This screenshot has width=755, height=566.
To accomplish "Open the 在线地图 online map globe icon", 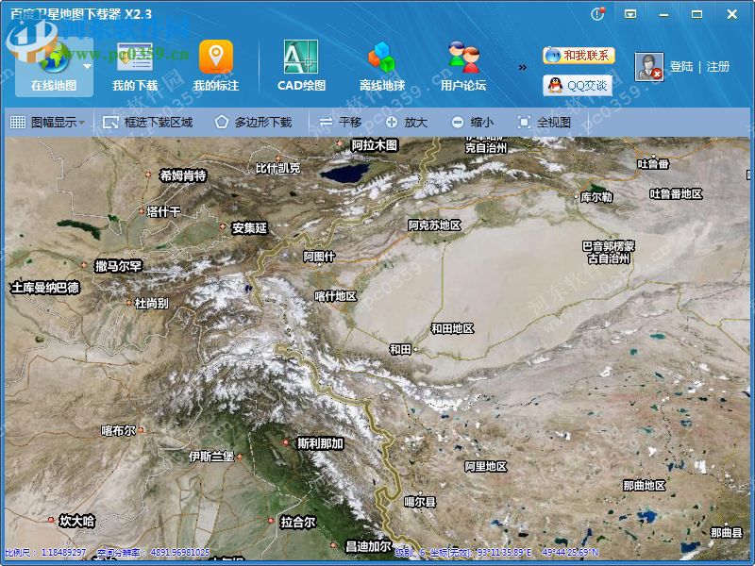I will 55,58.
